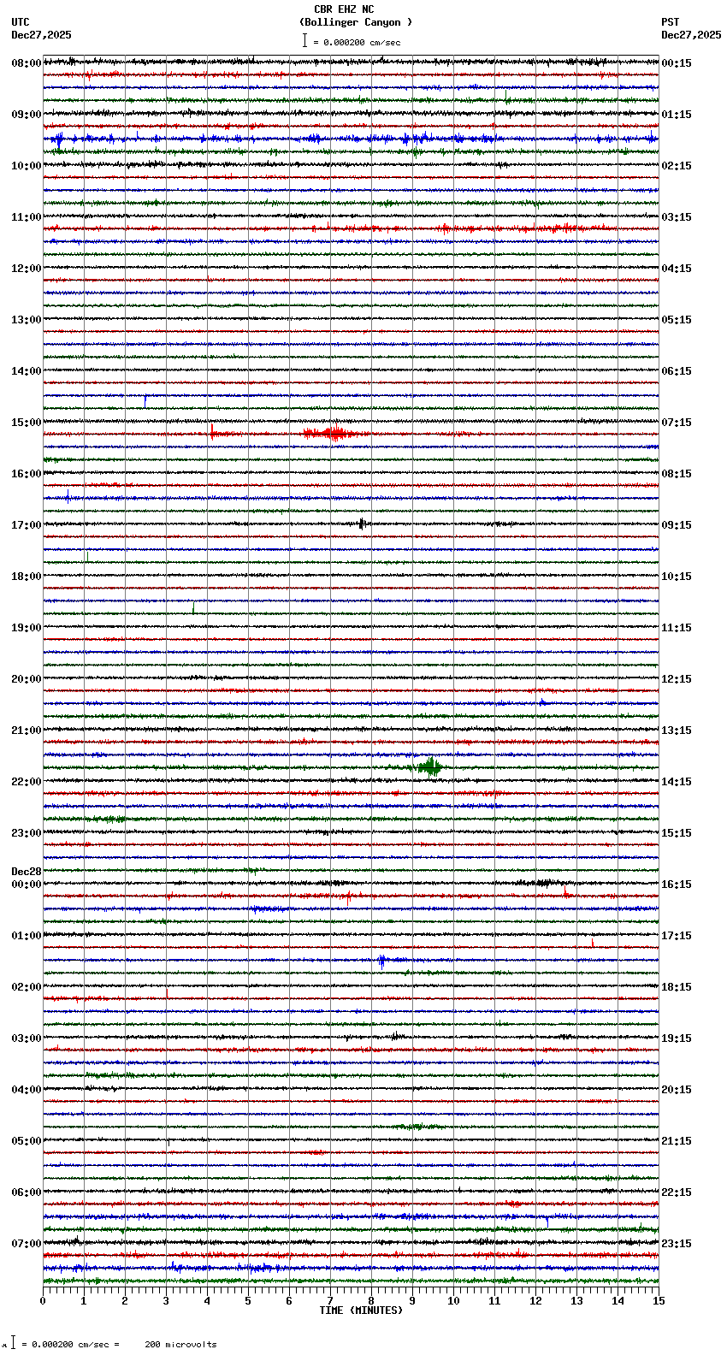Click the '09:00' UTC time label
Viewport: 727px width, 1355px height.
[27, 115]
